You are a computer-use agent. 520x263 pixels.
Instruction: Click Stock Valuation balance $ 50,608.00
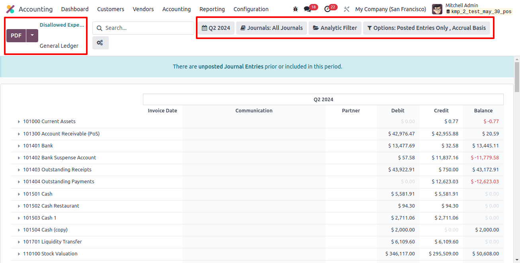[x=485, y=254]
